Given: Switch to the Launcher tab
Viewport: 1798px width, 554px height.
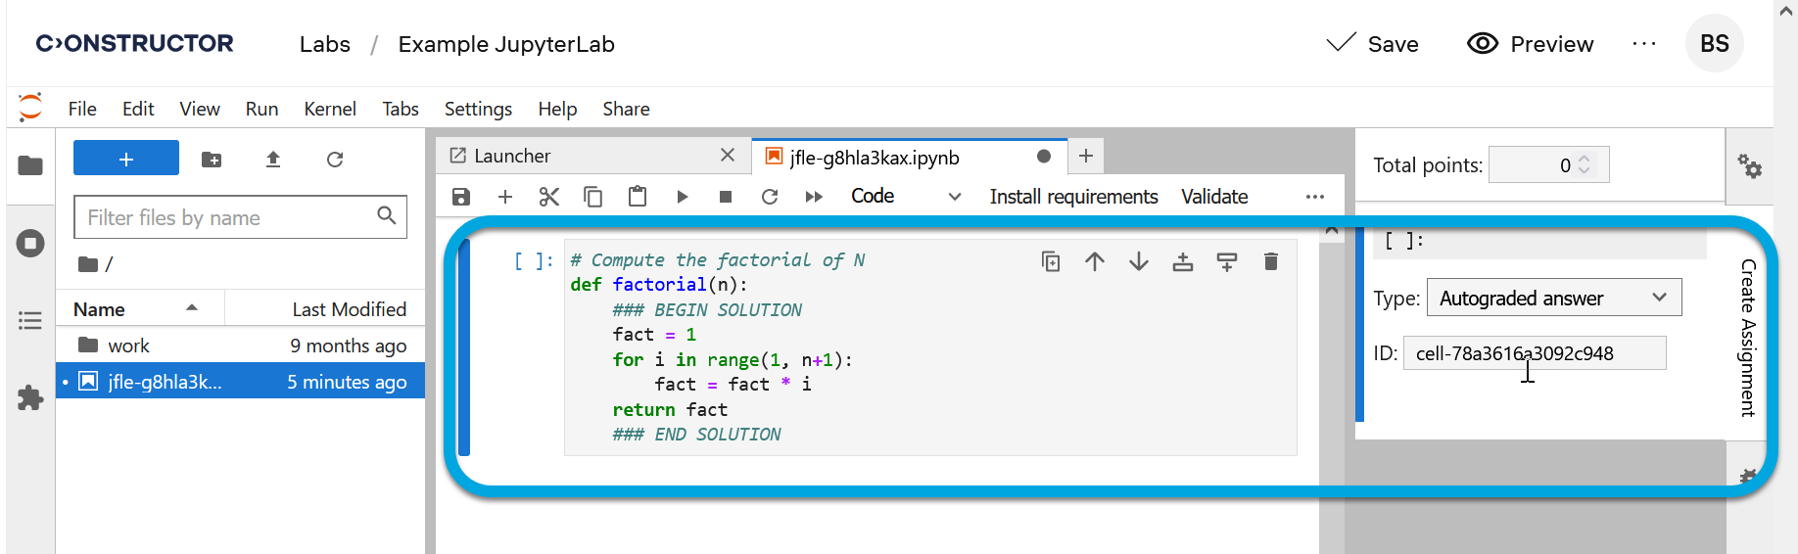Looking at the screenshot, I should pyautogui.click(x=512, y=156).
